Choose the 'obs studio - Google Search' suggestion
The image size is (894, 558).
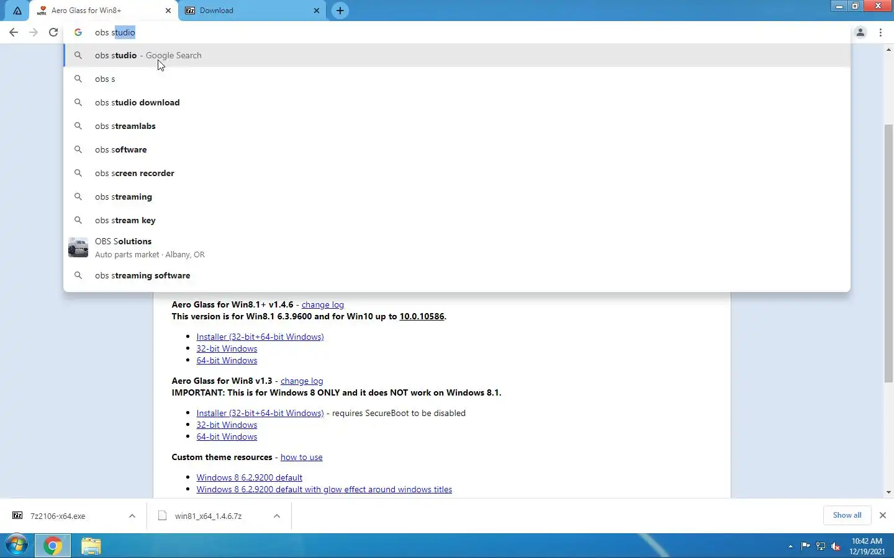pos(457,55)
